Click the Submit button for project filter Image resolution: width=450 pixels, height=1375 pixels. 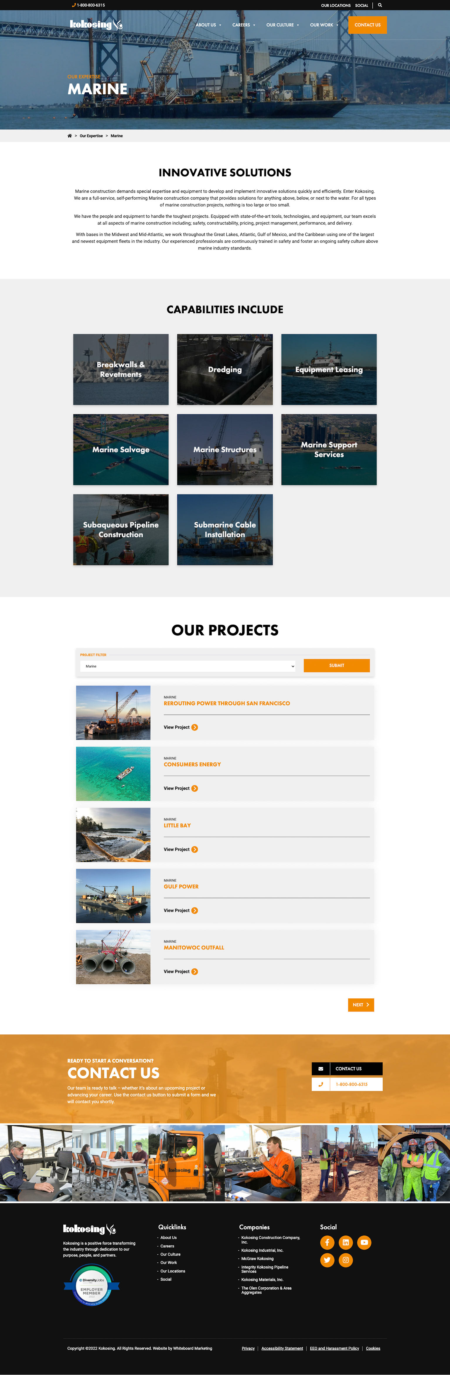336,666
